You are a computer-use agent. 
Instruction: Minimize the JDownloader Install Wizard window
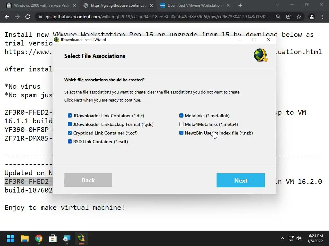(x=239, y=40)
